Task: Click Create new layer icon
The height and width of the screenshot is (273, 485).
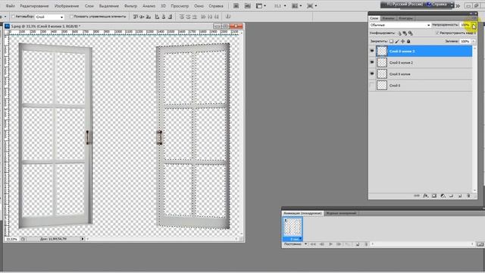Action: pyautogui.click(x=460, y=196)
